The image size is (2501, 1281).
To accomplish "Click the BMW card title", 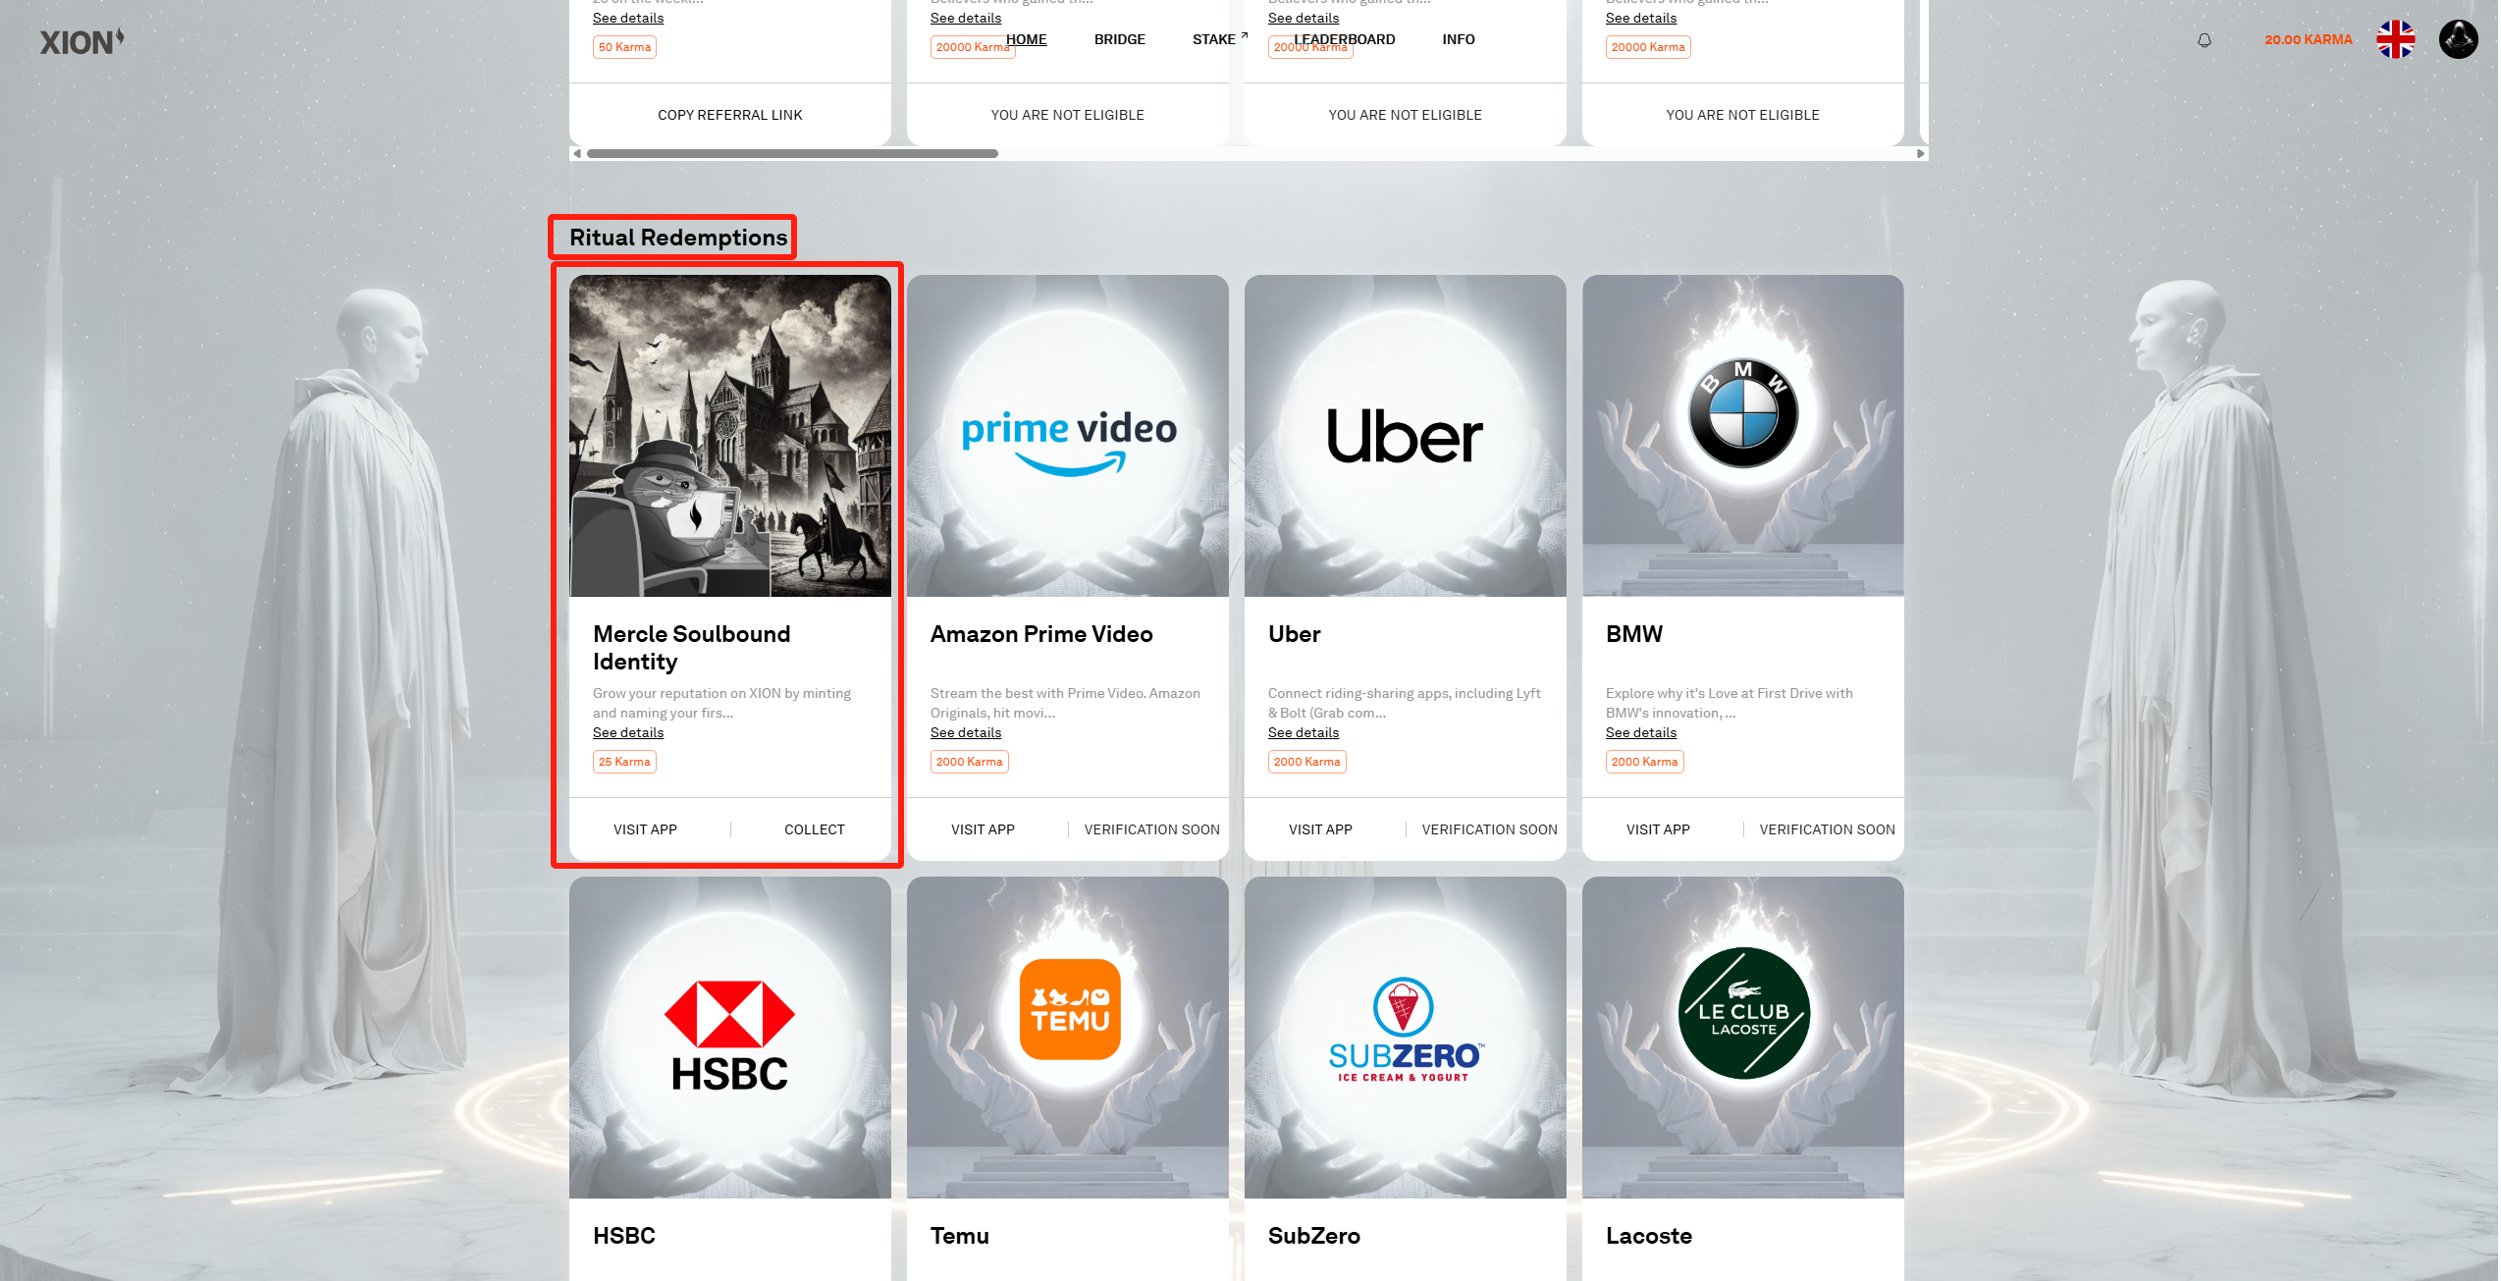I will click(x=1634, y=634).
